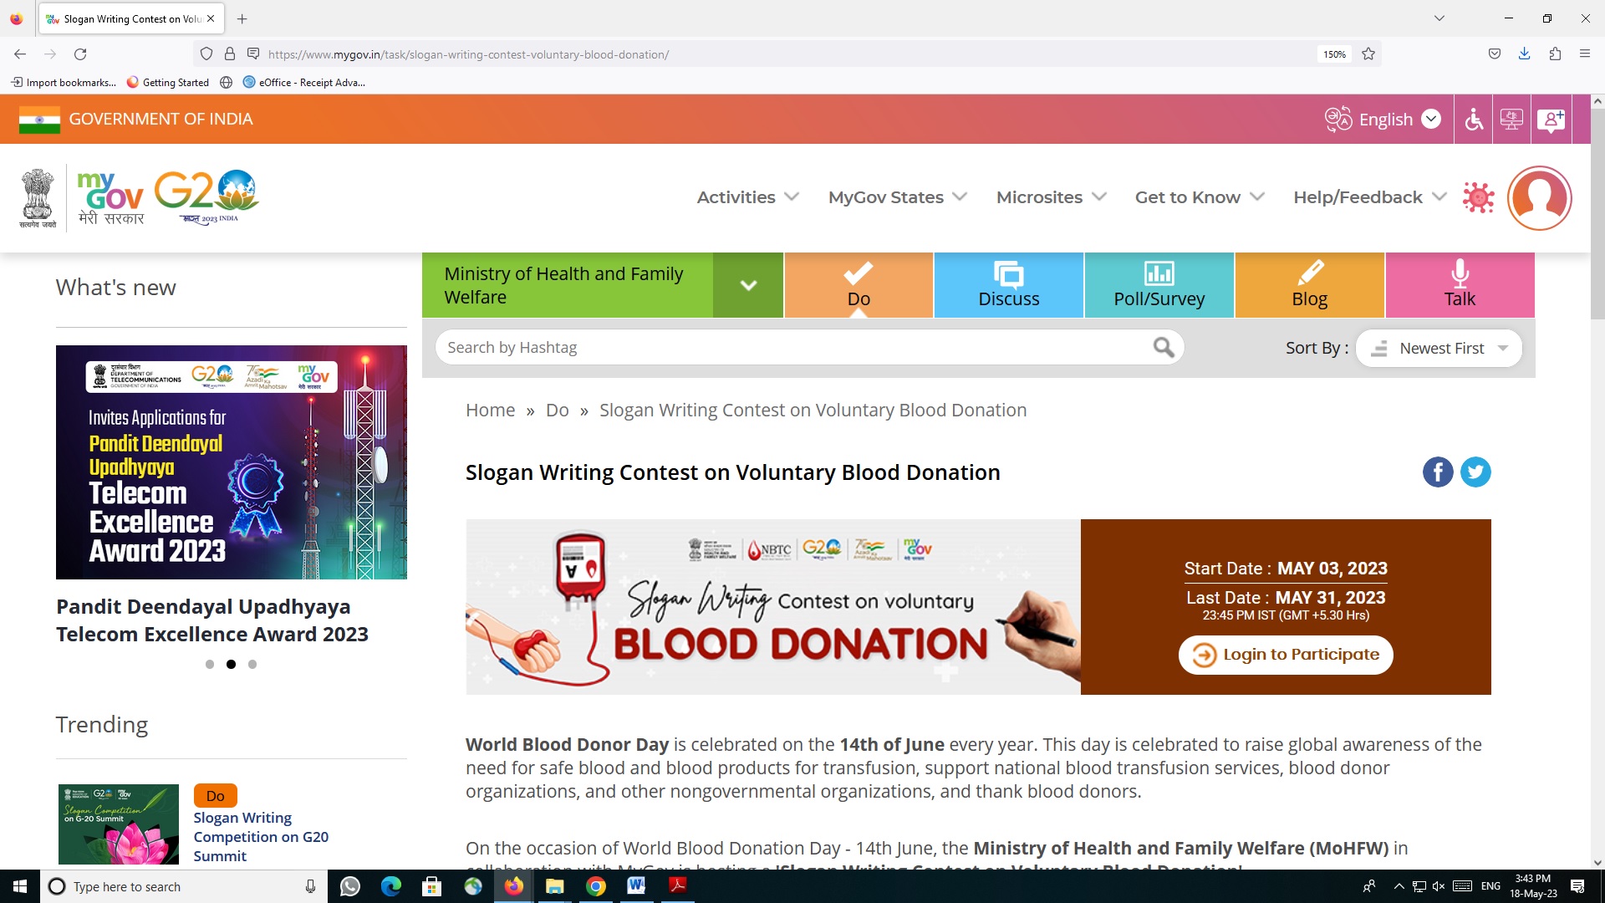Image resolution: width=1605 pixels, height=903 pixels.
Task: Open the user profile avatar
Action: point(1539,198)
